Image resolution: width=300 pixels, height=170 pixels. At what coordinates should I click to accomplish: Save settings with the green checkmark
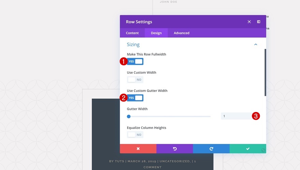point(248,149)
